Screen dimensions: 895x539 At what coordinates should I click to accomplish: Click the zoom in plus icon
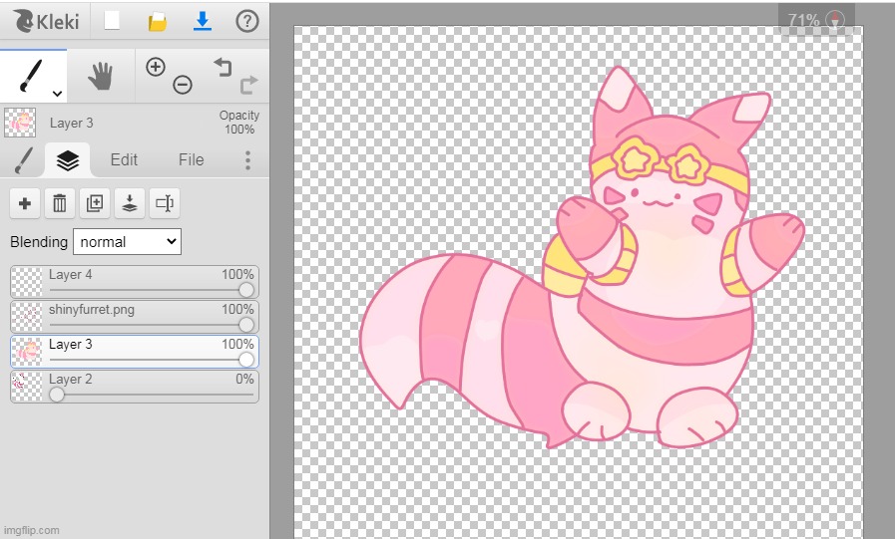pyautogui.click(x=155, y=67)
